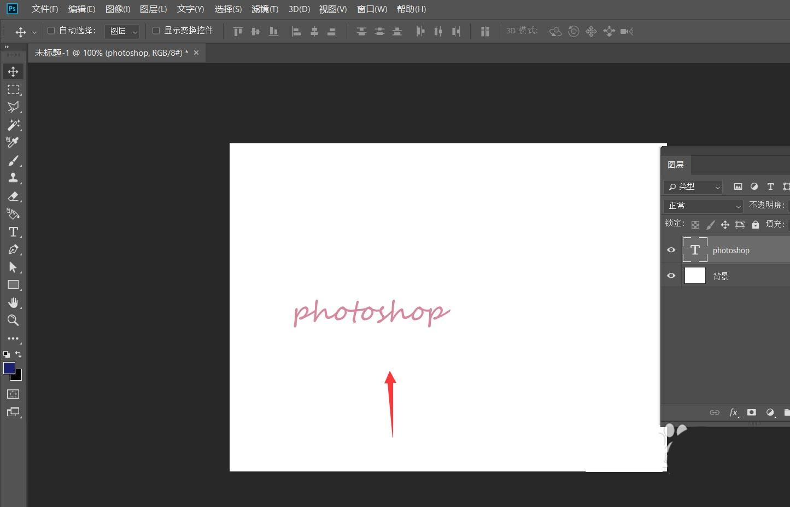This screenshot has height=507, width=790.
Task: Open the foreground color picker
Action: tap(9, 368)
